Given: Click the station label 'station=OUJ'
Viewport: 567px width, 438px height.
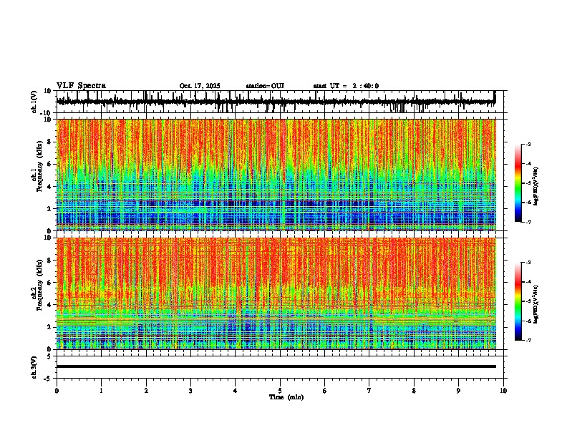Looking at the screenshot, I should pyautogui.click(x=265, y=86).
